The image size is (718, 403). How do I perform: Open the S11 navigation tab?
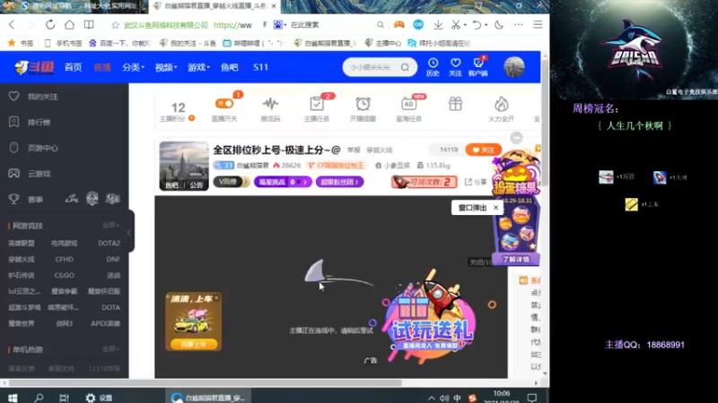click(x=260, y=67)
